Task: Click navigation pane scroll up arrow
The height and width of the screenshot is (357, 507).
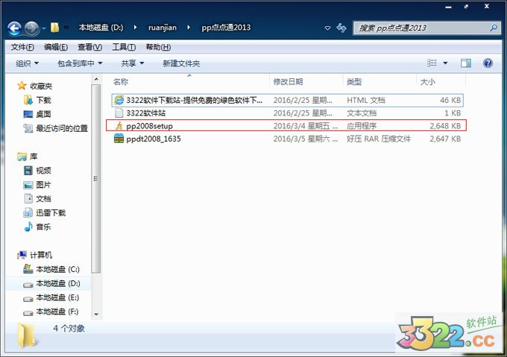Action: coord(96,79)
